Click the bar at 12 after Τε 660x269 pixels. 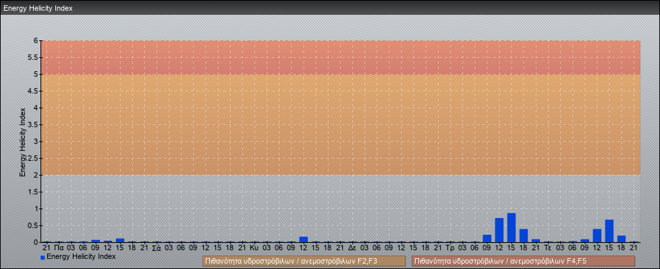point(597,235)
